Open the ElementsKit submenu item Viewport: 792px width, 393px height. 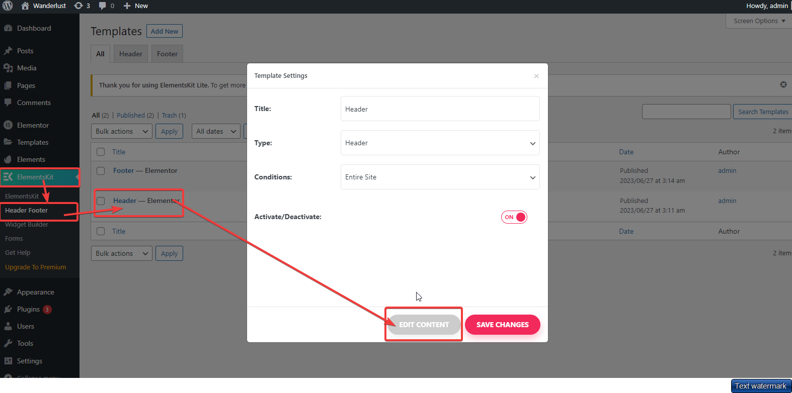(x=22, y=197)
